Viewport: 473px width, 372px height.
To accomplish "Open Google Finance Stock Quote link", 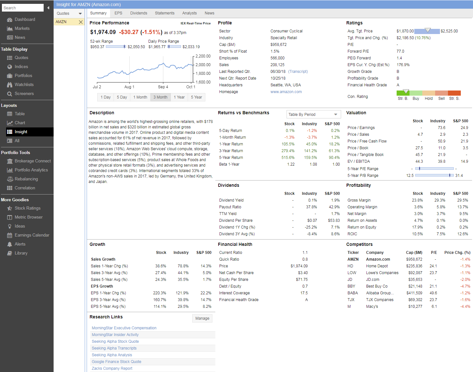I will coord(116,362).
